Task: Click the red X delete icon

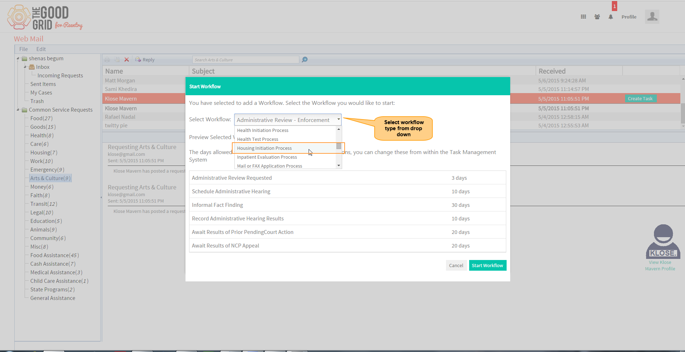Action: point(126,60)
